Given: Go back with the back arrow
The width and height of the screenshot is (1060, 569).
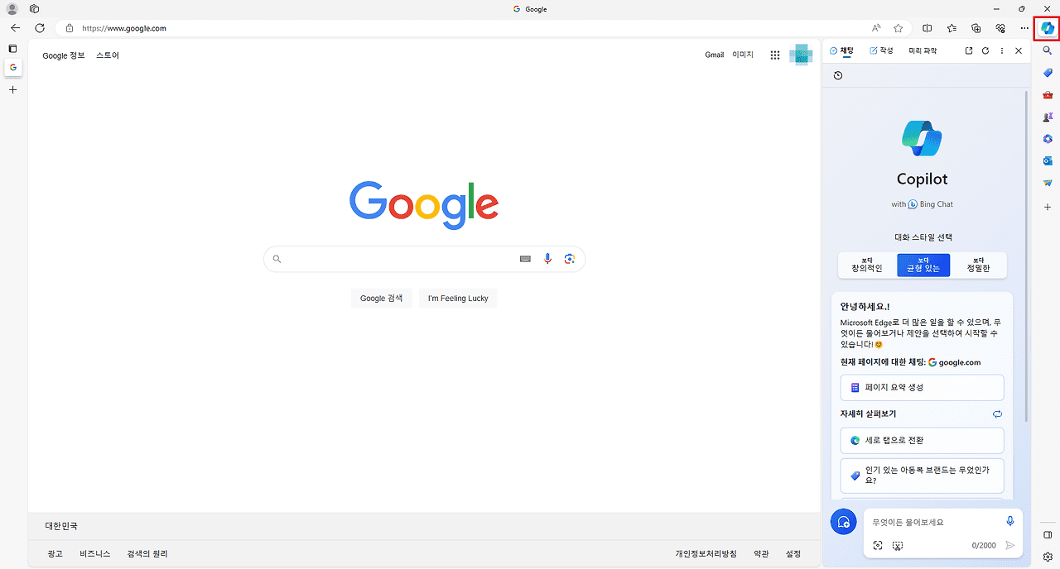Looking at the screenshot, I should [x=15, y=28].
